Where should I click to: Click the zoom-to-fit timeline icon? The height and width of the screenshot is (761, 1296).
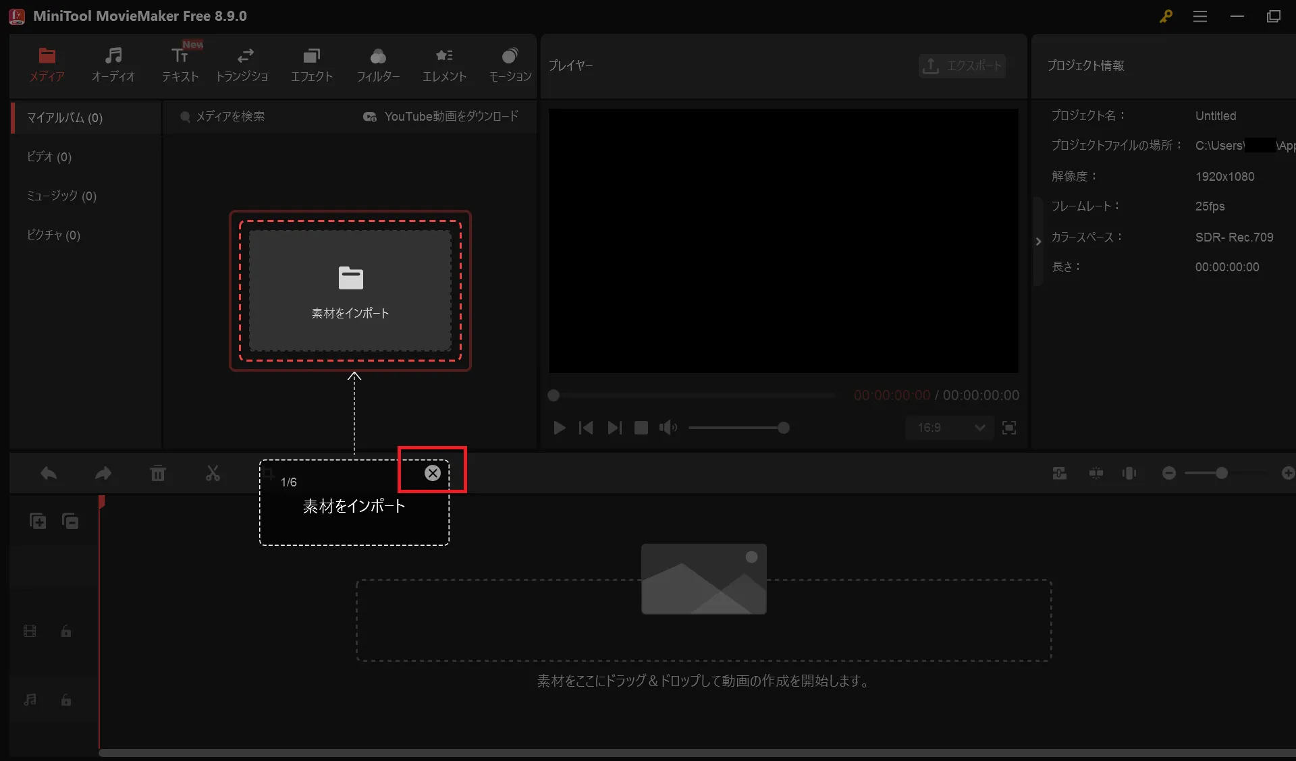tap(1129, 474)
